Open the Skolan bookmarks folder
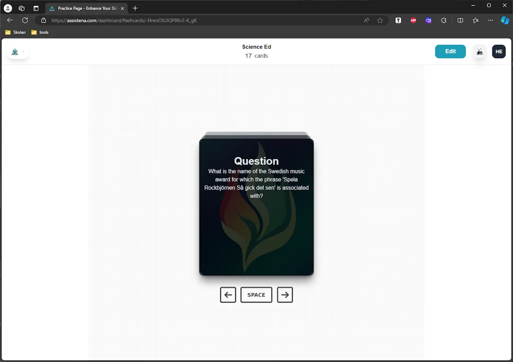The image size is (513, 362). click(16, 32)
